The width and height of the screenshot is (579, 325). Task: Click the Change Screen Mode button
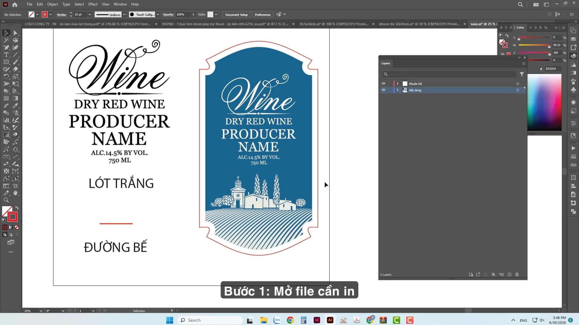pos(11,242)
